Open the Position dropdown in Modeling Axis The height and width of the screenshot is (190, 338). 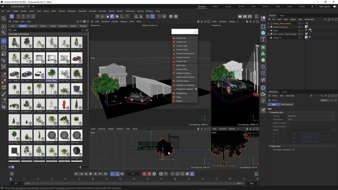coord(311,116)
